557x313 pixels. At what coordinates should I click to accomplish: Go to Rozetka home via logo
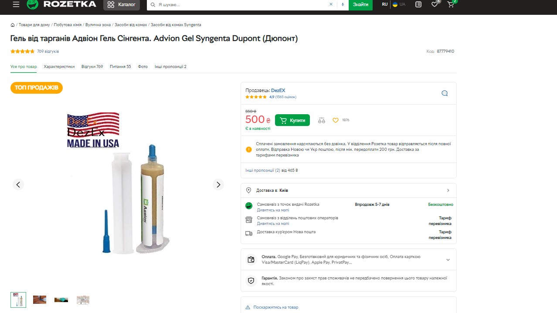tap(61, 4)
